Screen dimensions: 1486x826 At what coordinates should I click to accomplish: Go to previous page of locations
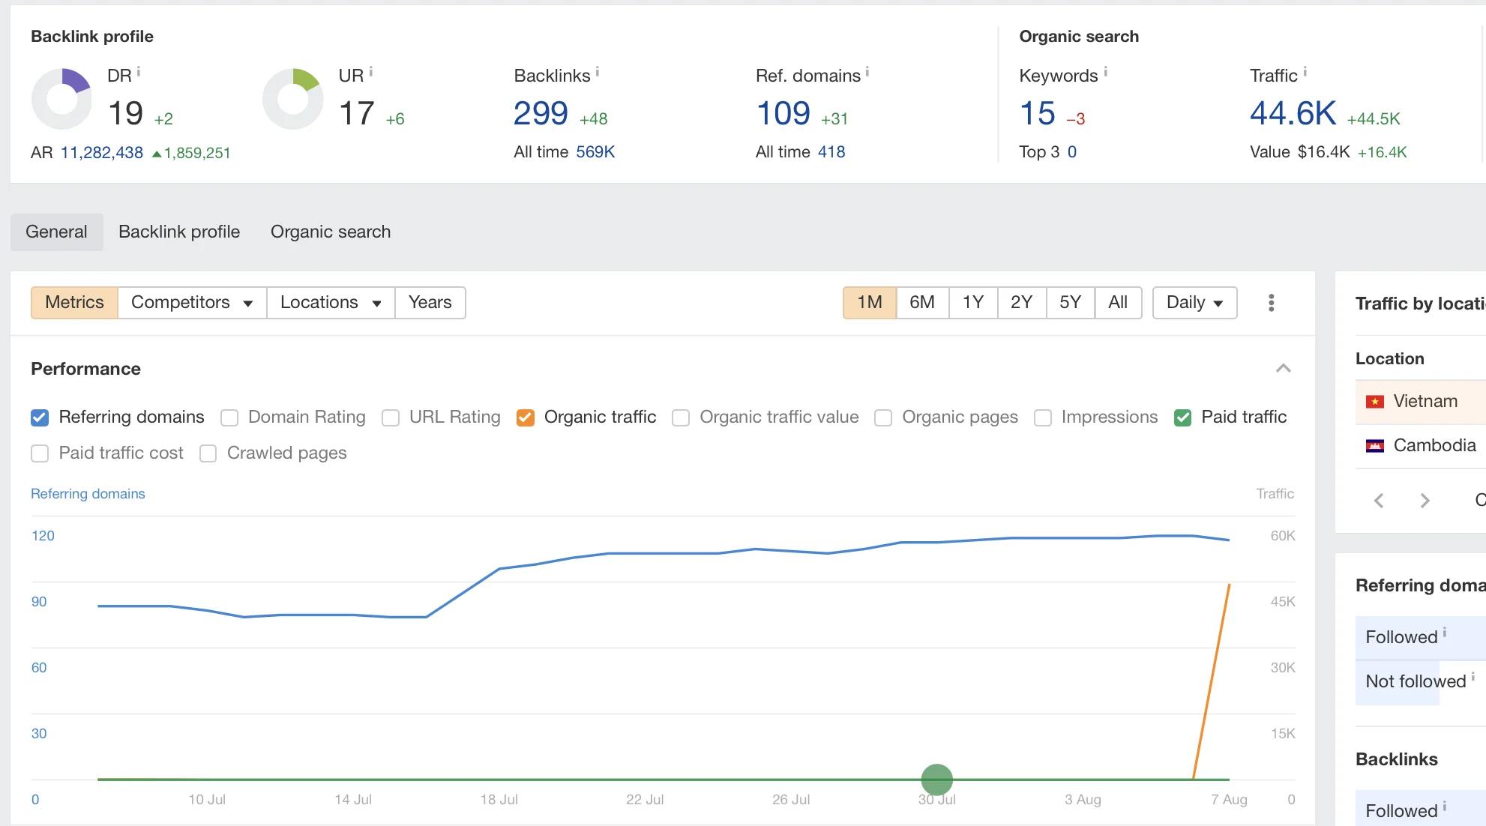tap(1379, 500)
